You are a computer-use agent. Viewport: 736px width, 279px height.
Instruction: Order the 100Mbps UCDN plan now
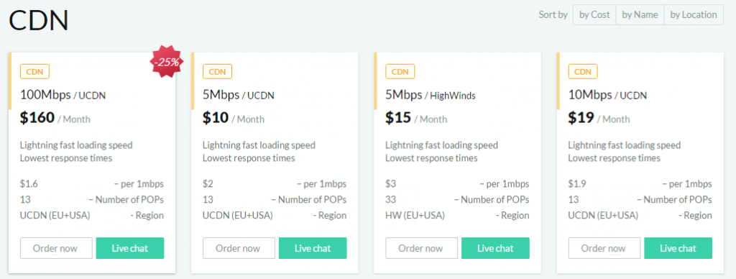pyautogui.click(x=56, y=248)
